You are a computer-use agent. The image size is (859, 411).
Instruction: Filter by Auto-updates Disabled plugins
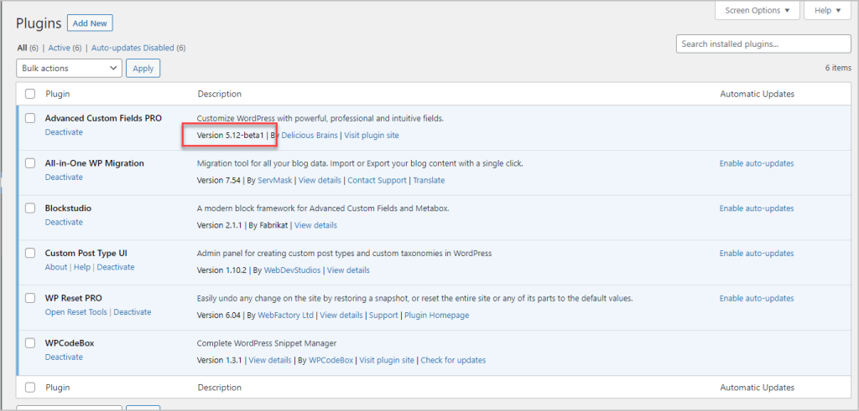(133, 48)
